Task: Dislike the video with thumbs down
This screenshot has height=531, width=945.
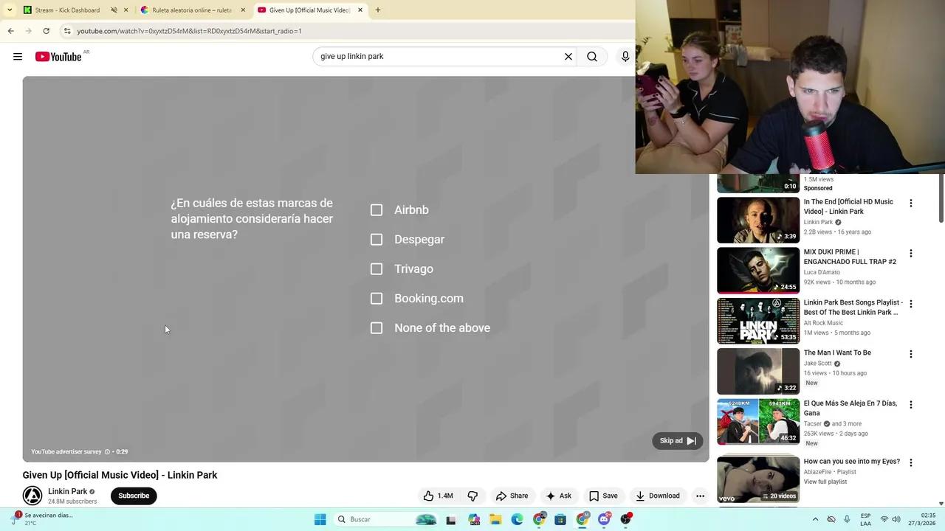Action: pos(472,496)
